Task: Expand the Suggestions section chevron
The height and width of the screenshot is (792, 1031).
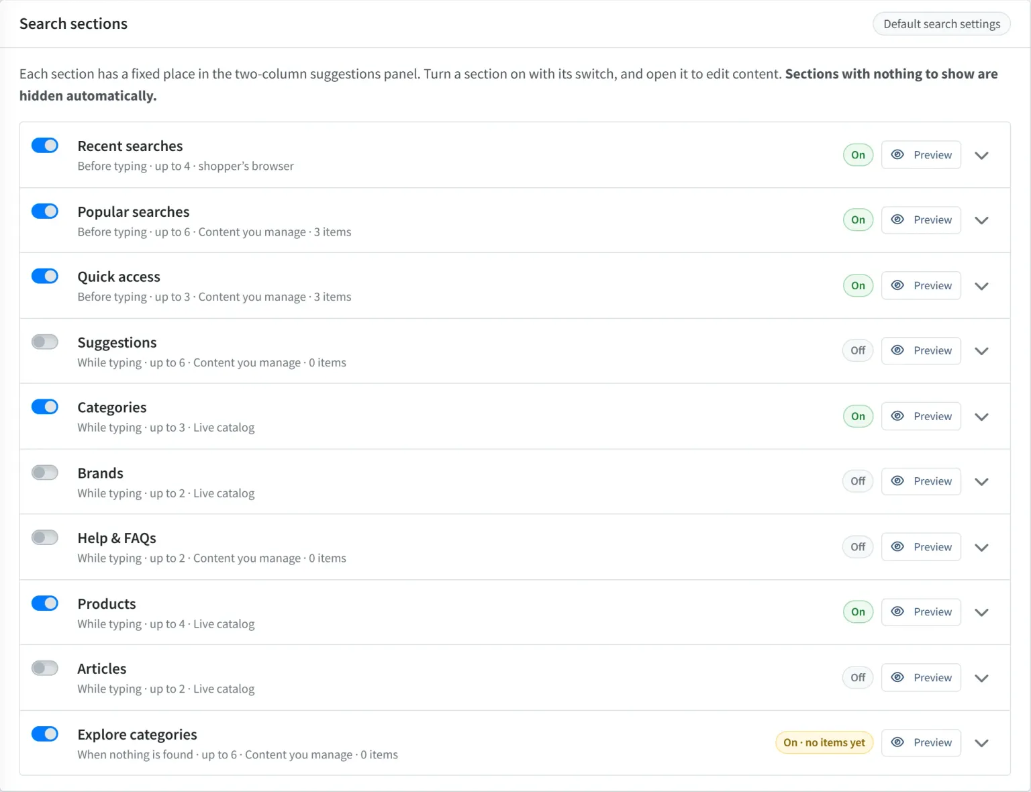Action: (x=981, y=351)
